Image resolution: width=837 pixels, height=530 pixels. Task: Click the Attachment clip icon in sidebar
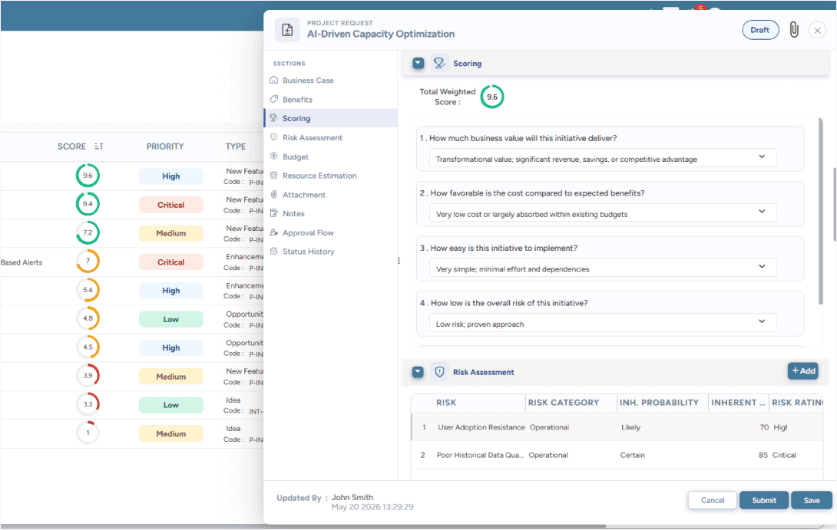pos(274,194)
